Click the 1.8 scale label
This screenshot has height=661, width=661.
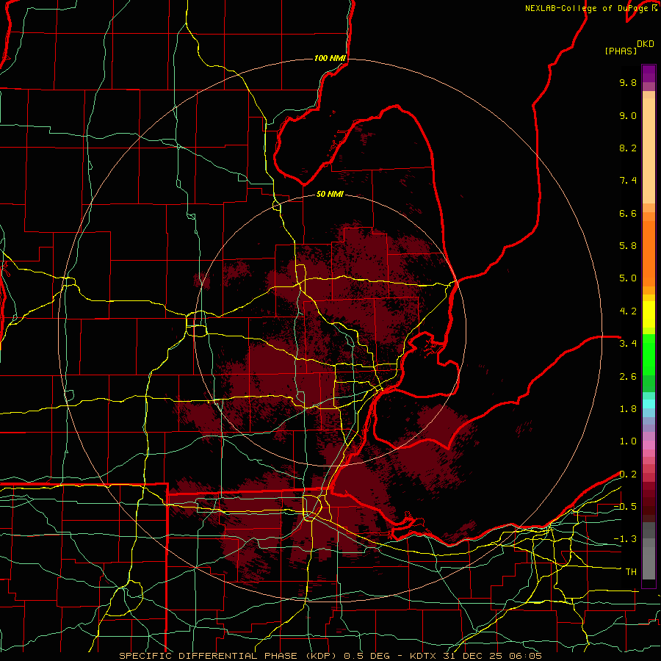(628, 409)
